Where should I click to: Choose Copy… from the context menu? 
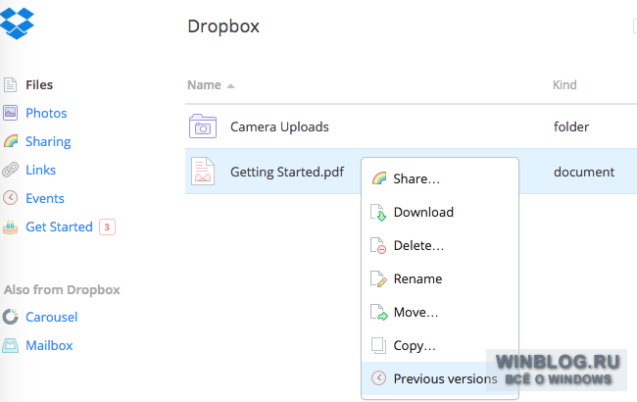tap(440, 345)
